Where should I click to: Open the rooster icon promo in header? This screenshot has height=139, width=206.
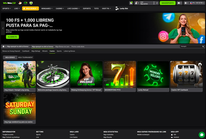20,3
